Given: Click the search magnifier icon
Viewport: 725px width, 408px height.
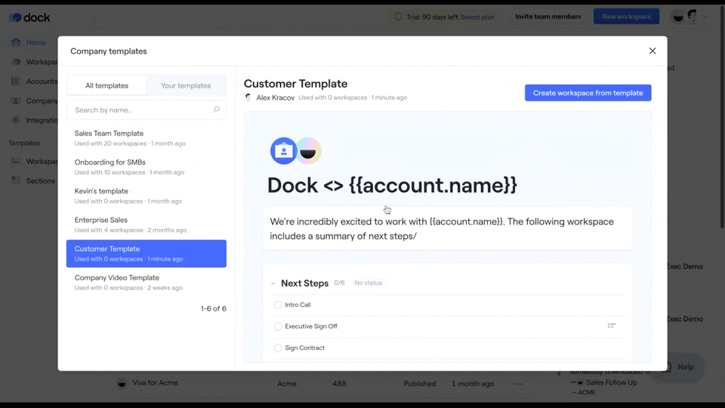Looking at the screenshot, I should tap(216, 110).
